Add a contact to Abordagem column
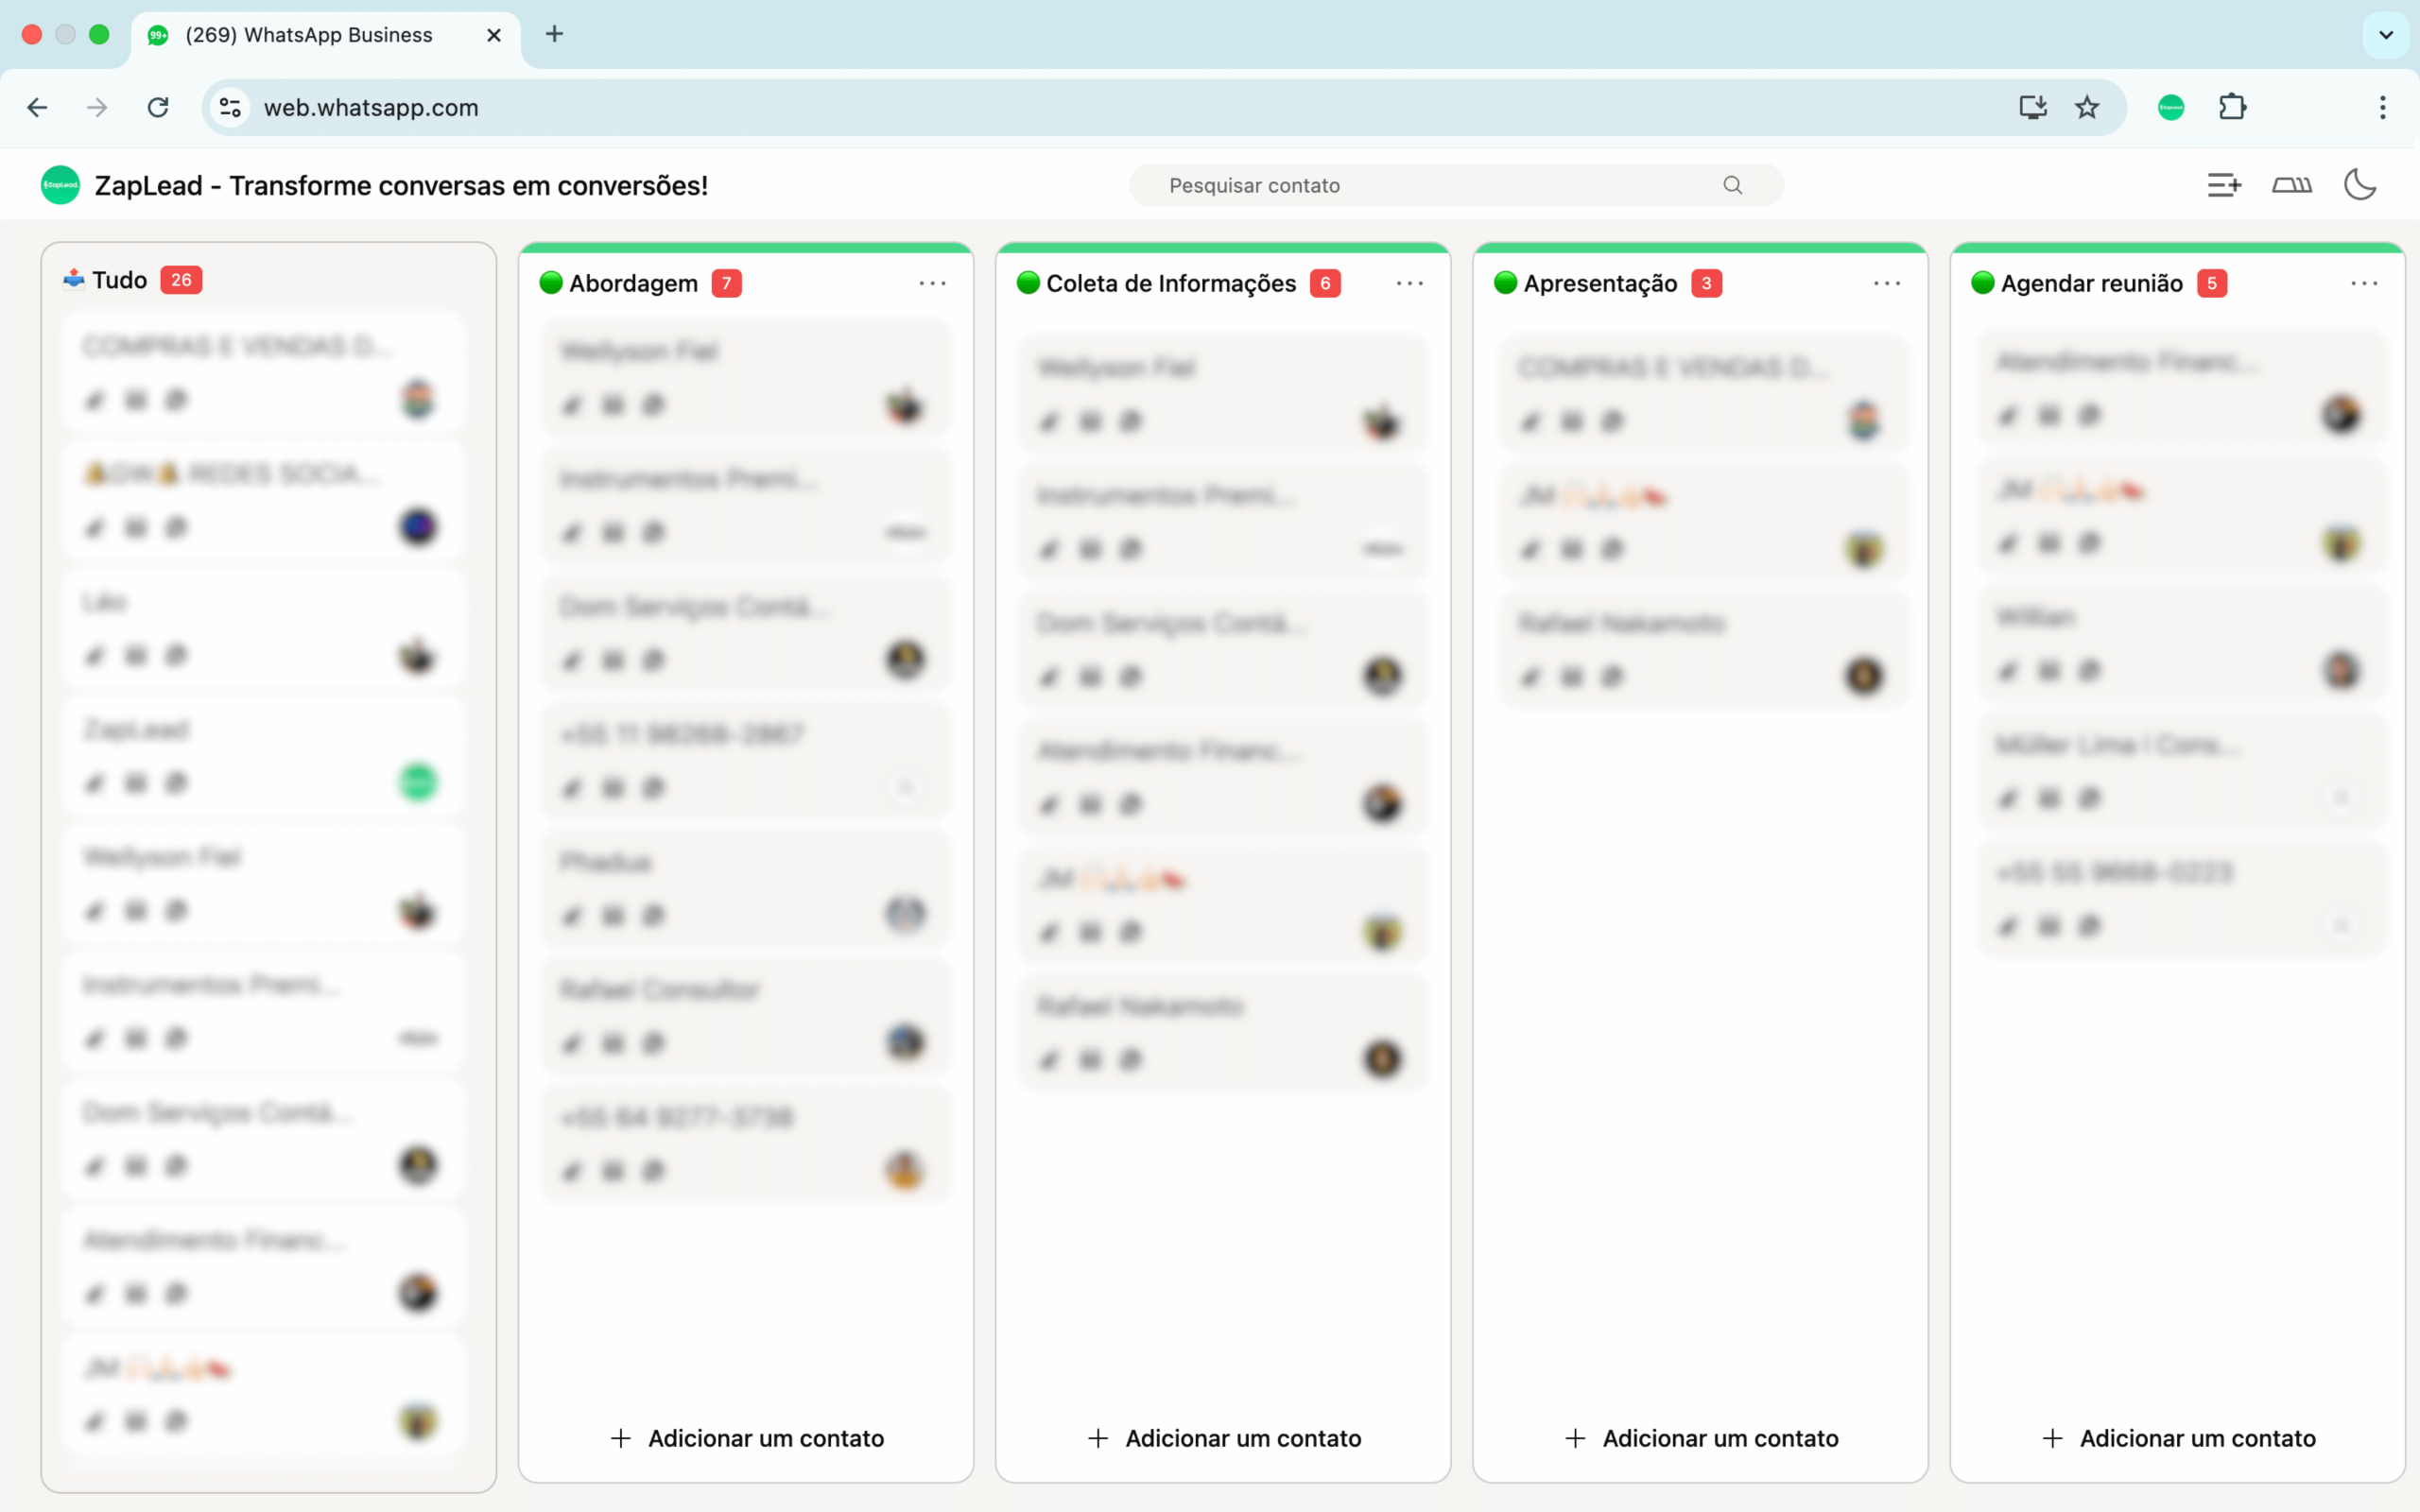 [747, 1438]
